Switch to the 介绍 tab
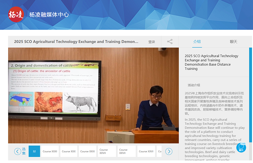Screen dimensions: 253x163 coord(197,42)
